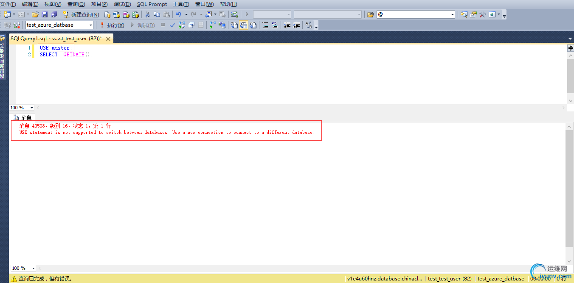
Task: Open the 编辑(E) menu
Action: pos(30,4)
